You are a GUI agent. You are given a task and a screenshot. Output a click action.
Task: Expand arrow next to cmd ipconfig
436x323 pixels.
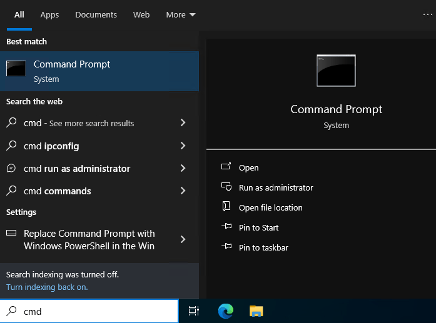(x=183, y=146)
